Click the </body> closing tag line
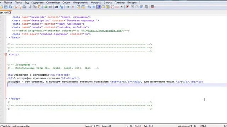227x127 pixels. coord(15,99)
